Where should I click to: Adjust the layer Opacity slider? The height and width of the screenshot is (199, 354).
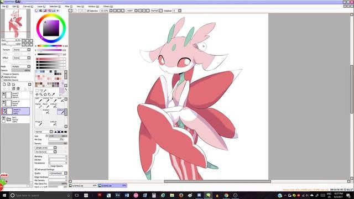pyautogui.click(x=21, y=70)
